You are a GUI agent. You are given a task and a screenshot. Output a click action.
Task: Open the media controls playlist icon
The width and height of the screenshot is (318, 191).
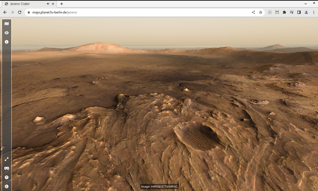[292, 12]
